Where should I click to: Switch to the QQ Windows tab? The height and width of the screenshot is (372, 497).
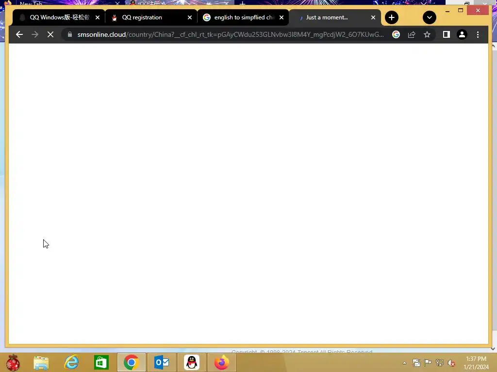(x=59, y=17)
